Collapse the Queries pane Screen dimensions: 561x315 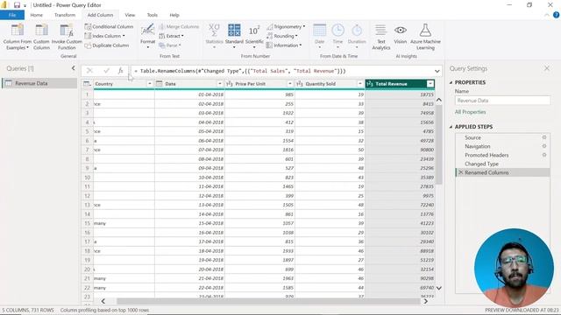point(74,68)
